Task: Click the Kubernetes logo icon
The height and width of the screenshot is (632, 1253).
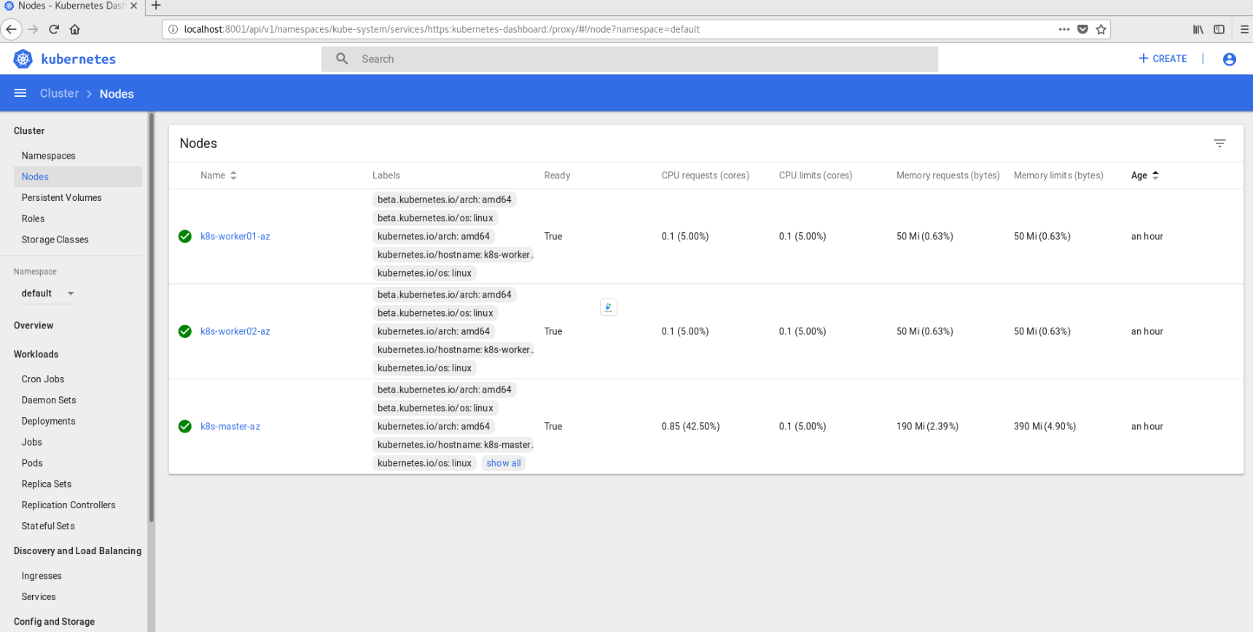Action: click(x=23, y=59)
